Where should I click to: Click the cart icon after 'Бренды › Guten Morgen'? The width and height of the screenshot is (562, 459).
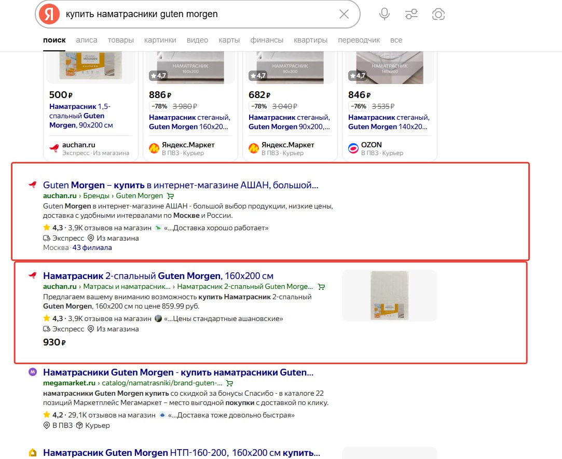tap(171, 196)
